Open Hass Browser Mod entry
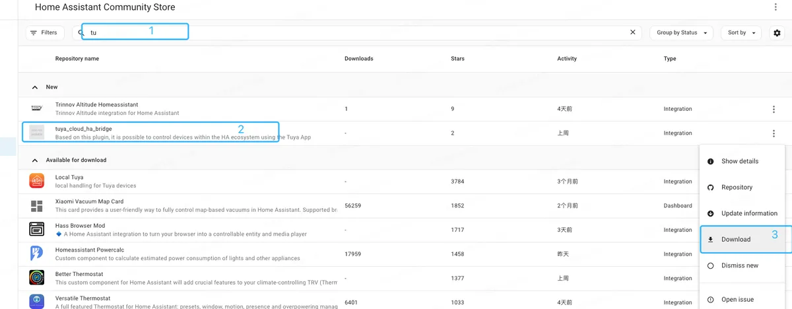Image resolution: width=792 pixels, height=309 pixels. coord(359,230)
